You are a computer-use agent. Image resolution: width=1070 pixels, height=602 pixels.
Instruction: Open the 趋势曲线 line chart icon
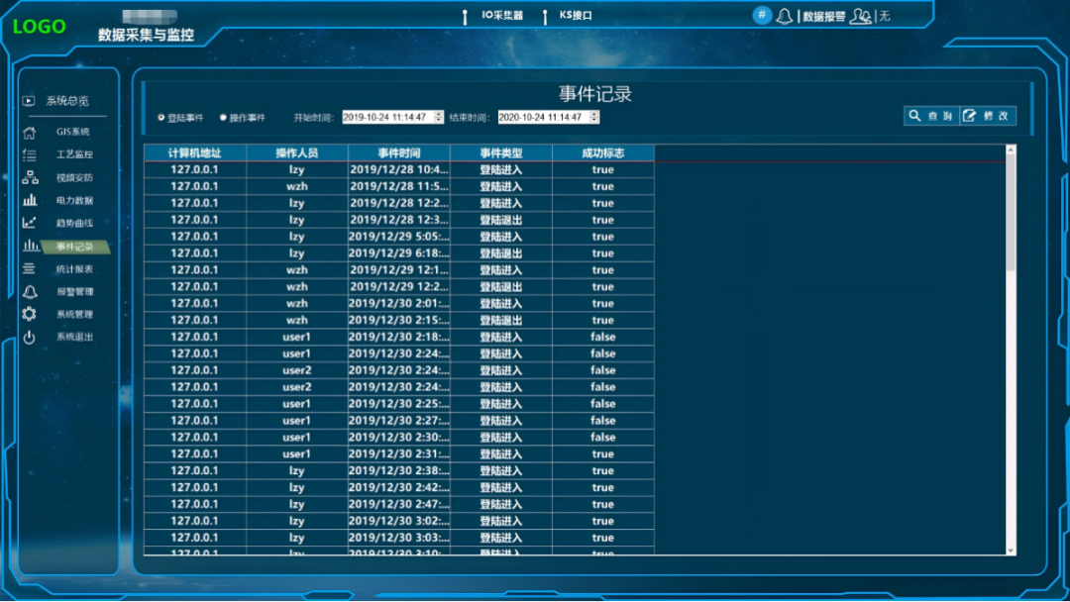(30, 223)
